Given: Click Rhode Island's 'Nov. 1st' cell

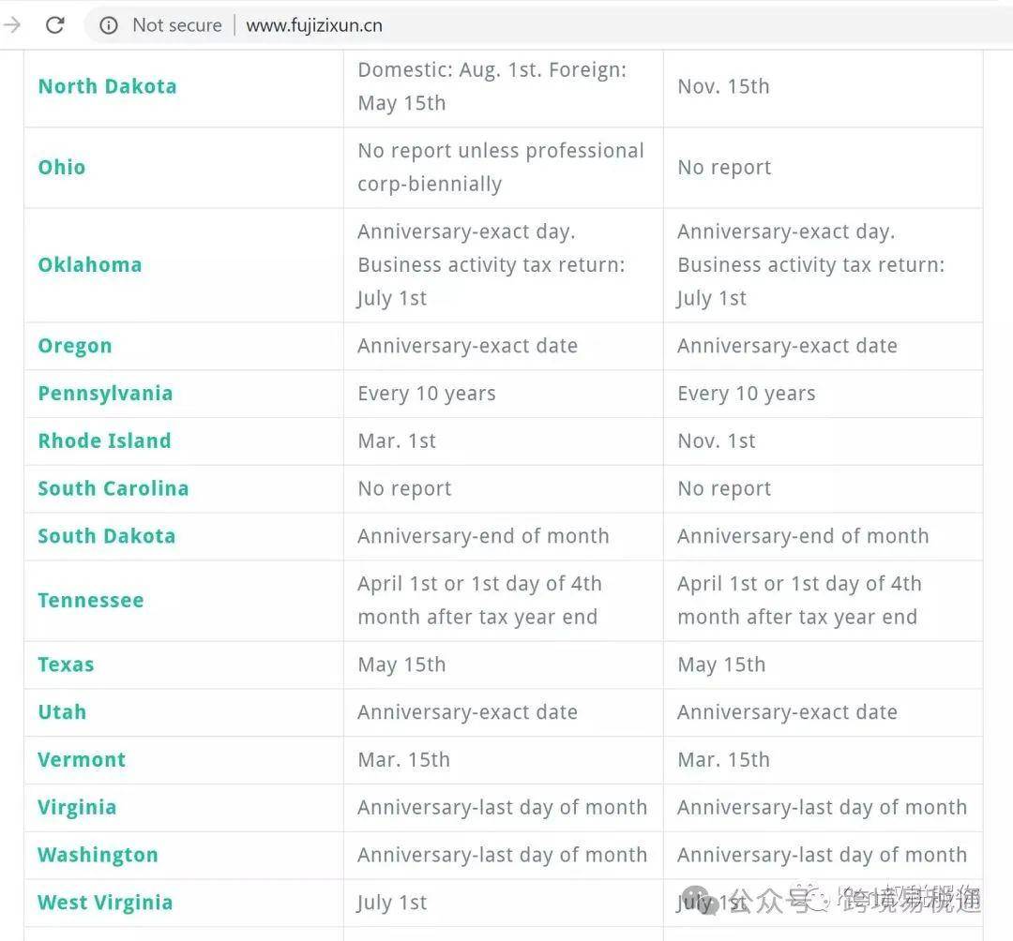Looking at the screenshot, I should 824,441.
